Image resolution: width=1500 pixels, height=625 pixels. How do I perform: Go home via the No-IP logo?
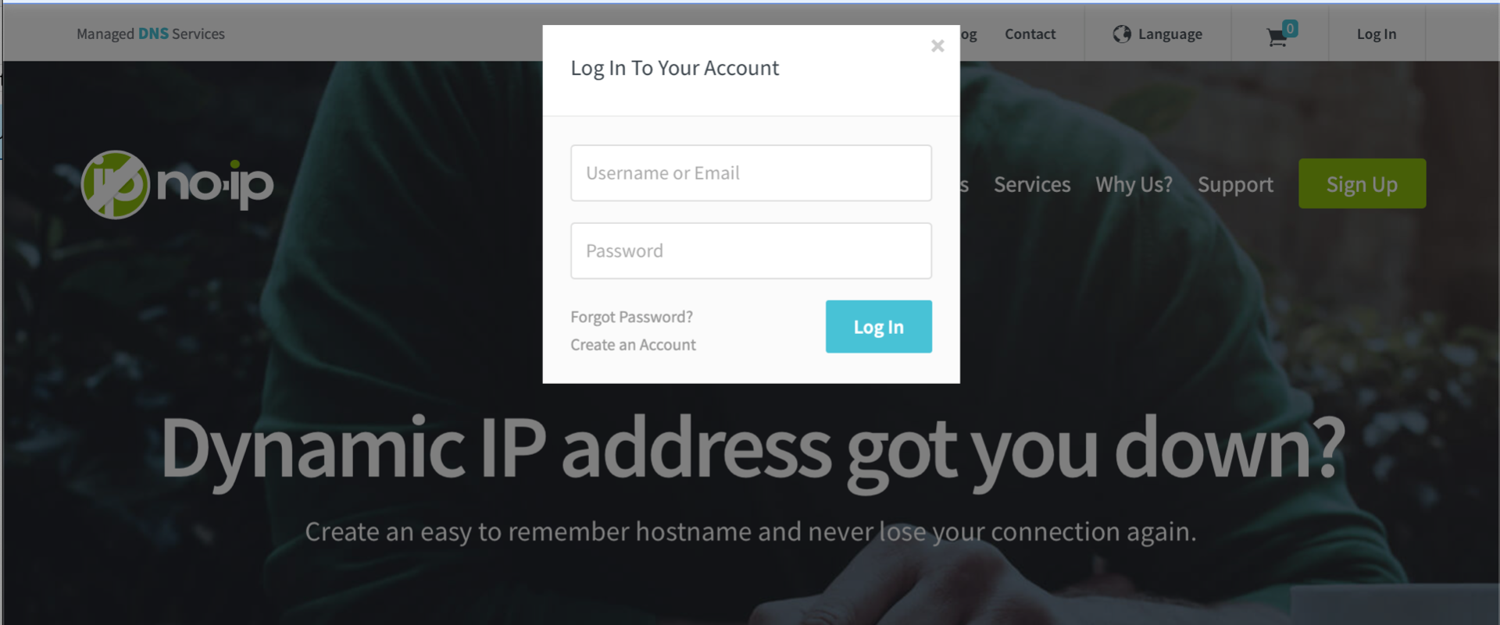(x=177, y=184)
